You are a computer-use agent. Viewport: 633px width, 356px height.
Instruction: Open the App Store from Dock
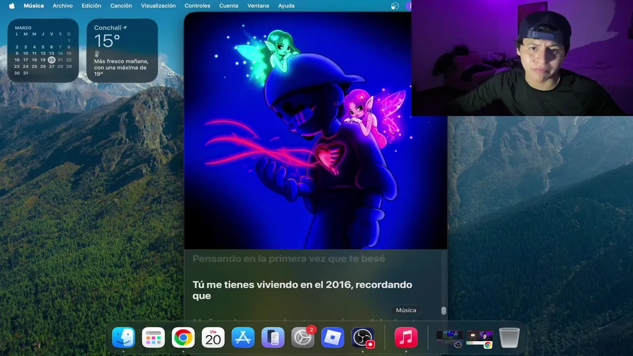click(243, 338)
